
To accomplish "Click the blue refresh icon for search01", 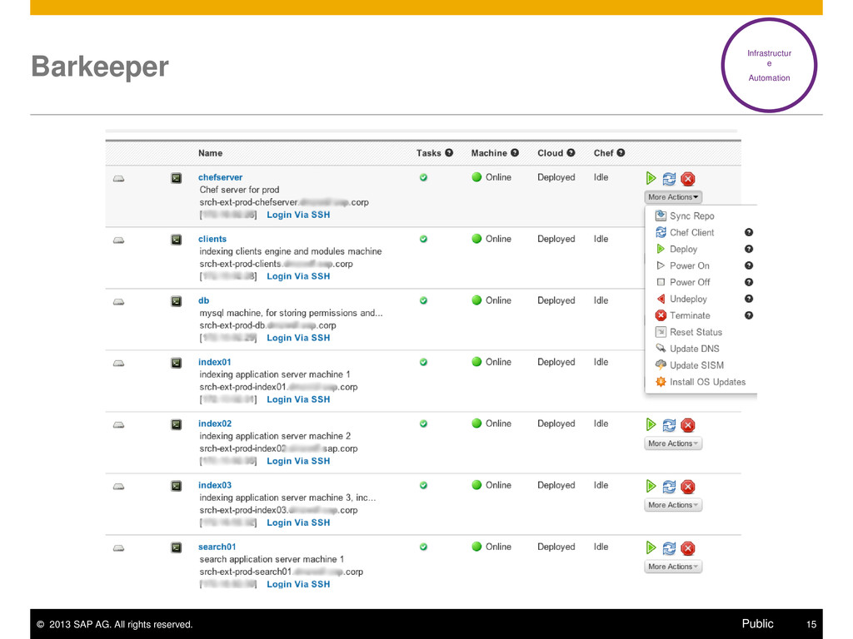I will [669, 547].
